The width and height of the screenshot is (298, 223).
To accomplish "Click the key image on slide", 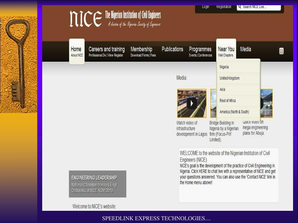I will pyautogui.click(x=19, y=65).
